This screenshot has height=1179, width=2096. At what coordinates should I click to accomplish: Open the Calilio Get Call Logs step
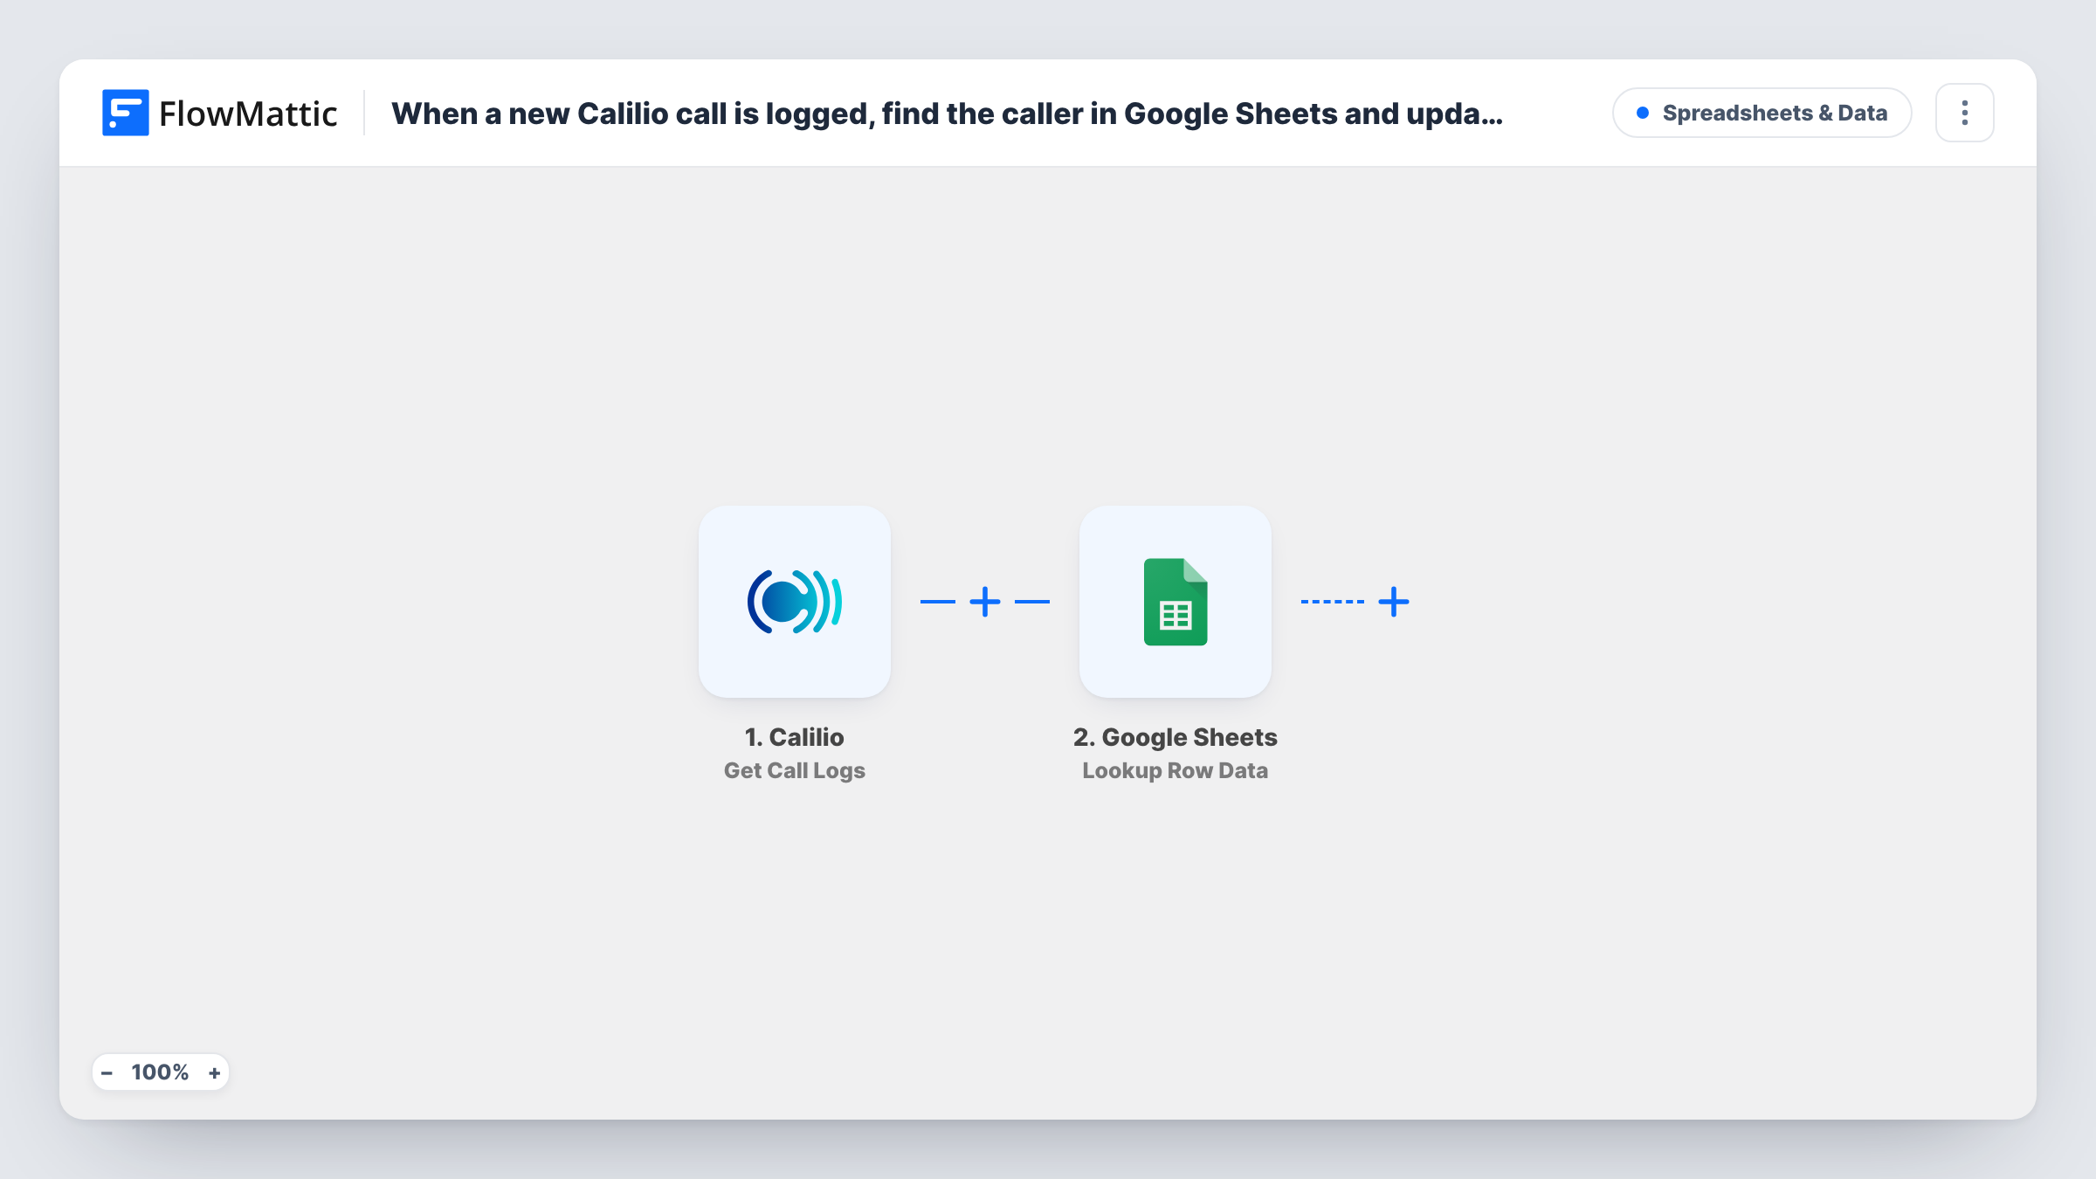795,602
